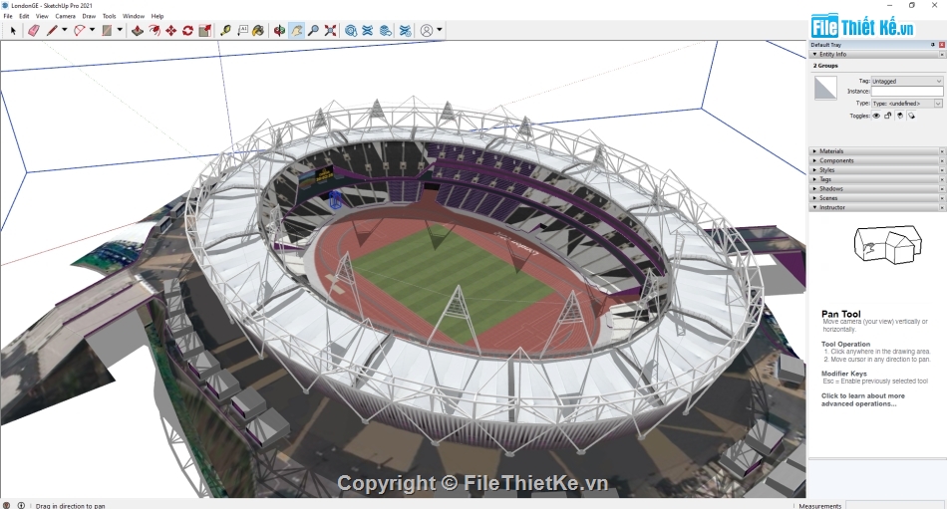The height and width of the screenshot is (509, 947).
Task: Open 3D Warehouse from the toolbar
Action: (351, 30)
